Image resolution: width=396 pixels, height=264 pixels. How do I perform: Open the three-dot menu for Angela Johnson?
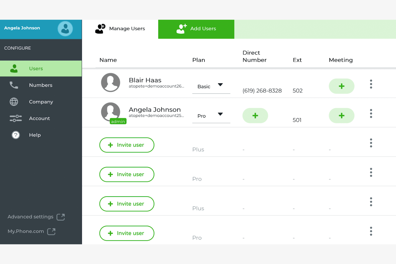click(x=371, y=113)
